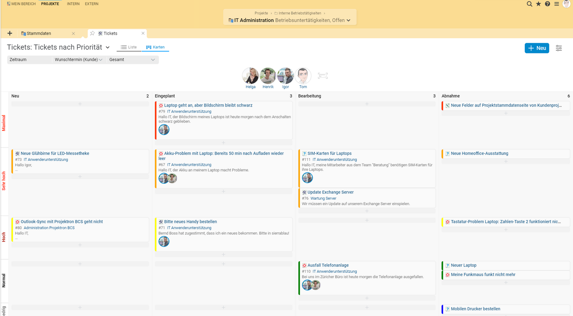Open ticket Neue Felder auf Projektstammdatenseite
The width and height of the screenshot is (573, 316).
(x=506, y=105)
